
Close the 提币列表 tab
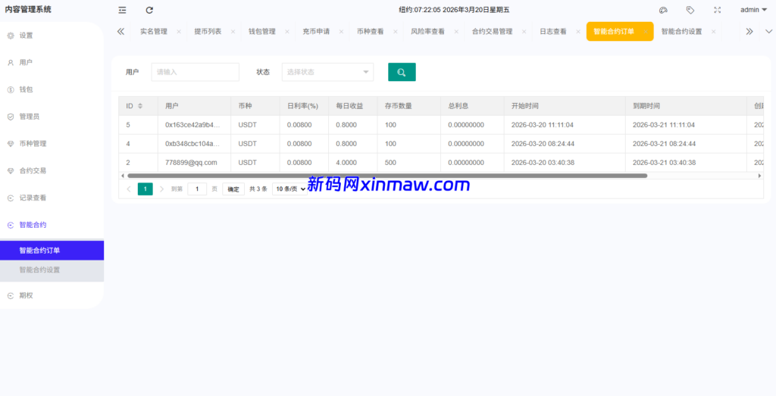(233, 32)
